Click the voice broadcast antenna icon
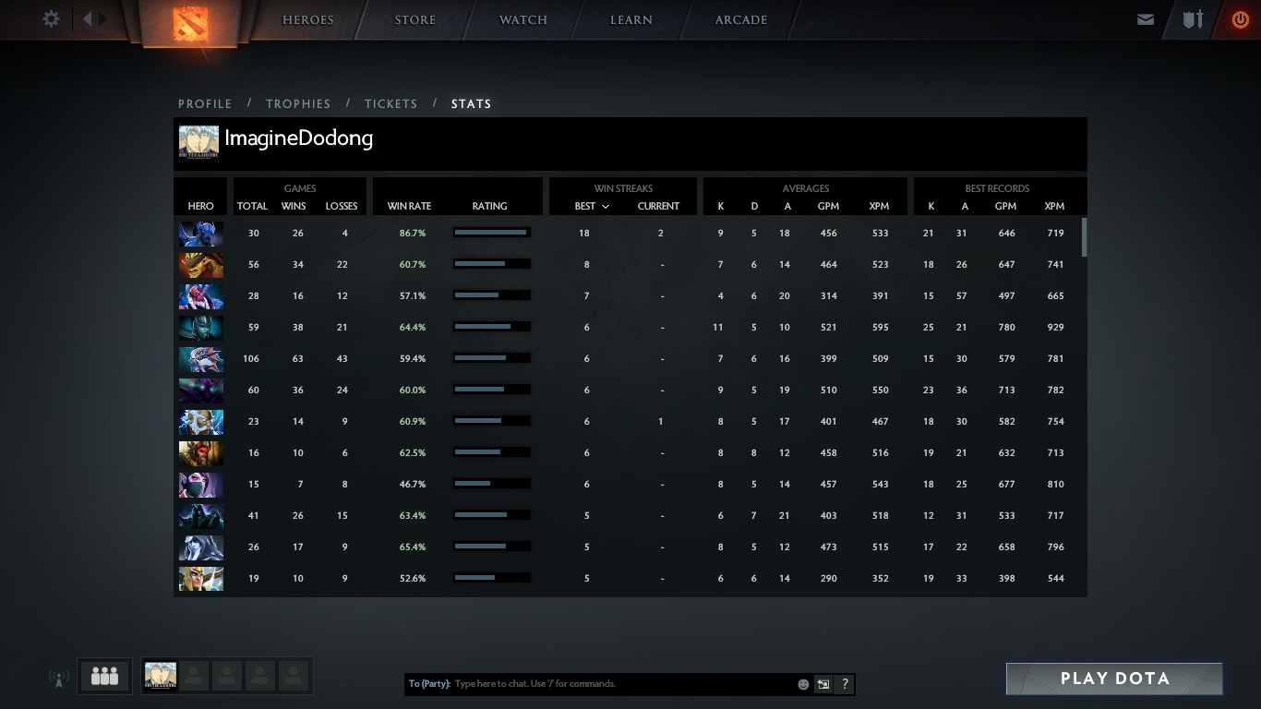The width and height of the screenshot is (1261, 709). tap(58, 679)
